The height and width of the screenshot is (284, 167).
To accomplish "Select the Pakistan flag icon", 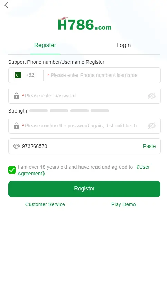I will 18,75.
